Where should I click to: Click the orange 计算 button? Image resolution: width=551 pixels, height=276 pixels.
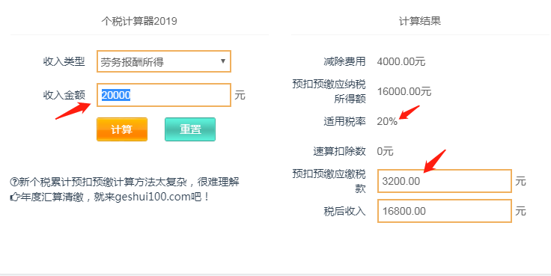[x=122, y=129]
